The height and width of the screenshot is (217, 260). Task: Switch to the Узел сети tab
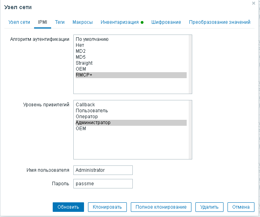pos(19,22)
